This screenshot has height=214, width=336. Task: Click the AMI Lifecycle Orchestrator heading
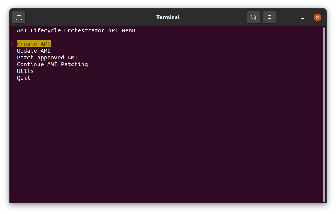click(x=76, y=30)
